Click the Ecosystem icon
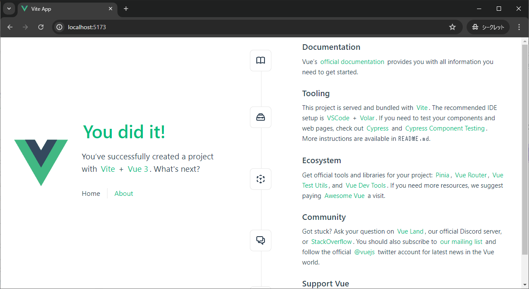Screen dimensions: 529x289 click(x=261, y=179)
